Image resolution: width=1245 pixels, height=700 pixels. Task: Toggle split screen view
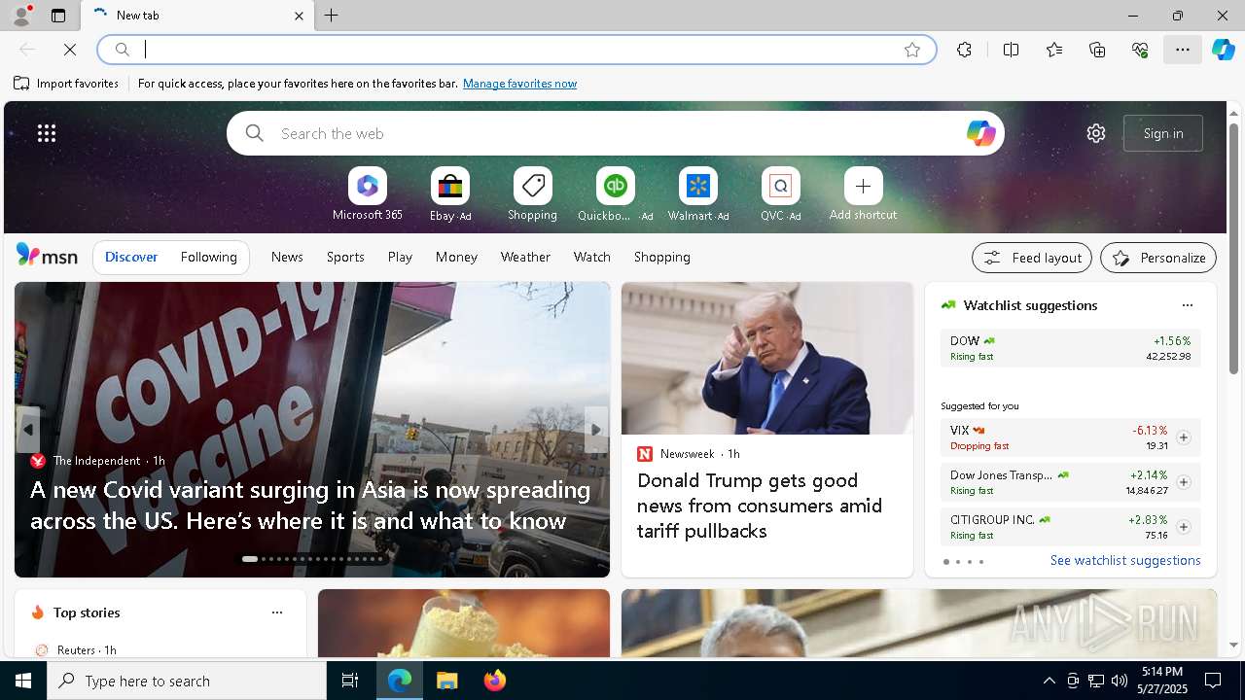pos(1011,50)
